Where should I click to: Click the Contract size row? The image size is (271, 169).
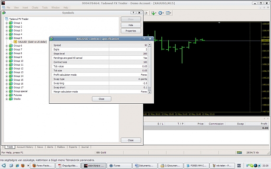pos(100,62)
